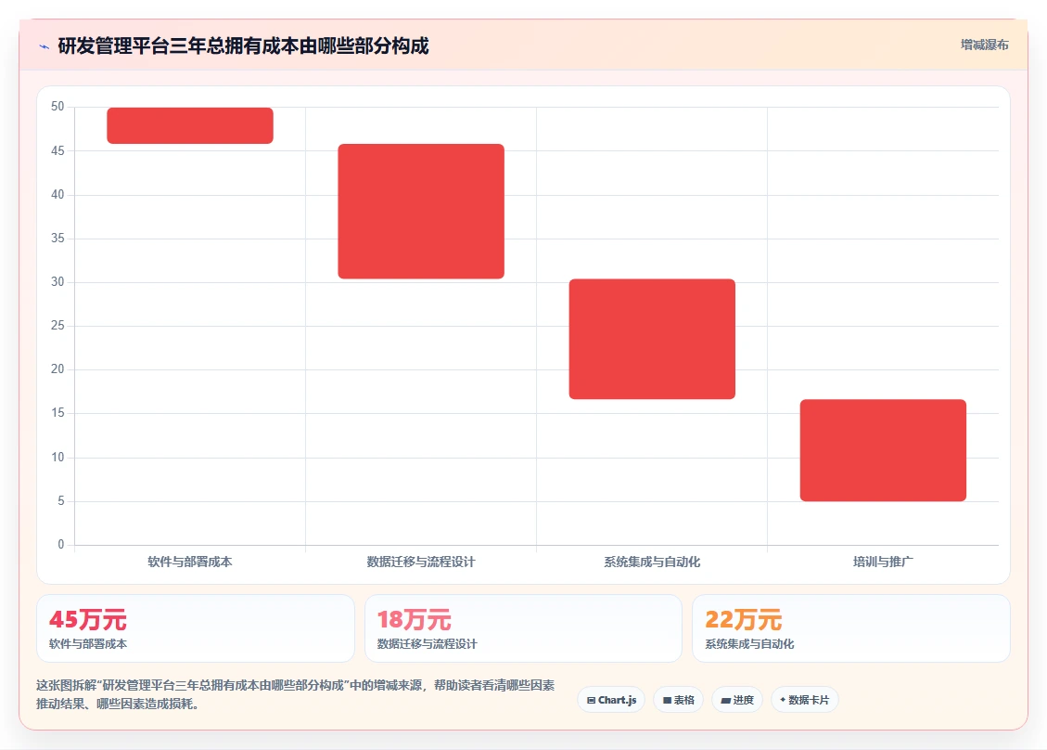
Task: Click 软件与部署成本 caption under 45万元
Action: 88,644
